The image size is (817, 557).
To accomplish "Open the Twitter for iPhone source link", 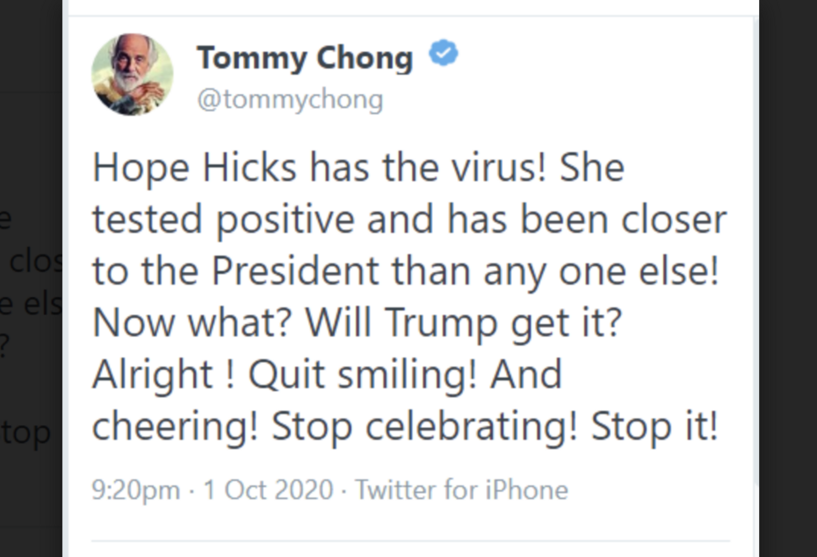I will [461, 489].
